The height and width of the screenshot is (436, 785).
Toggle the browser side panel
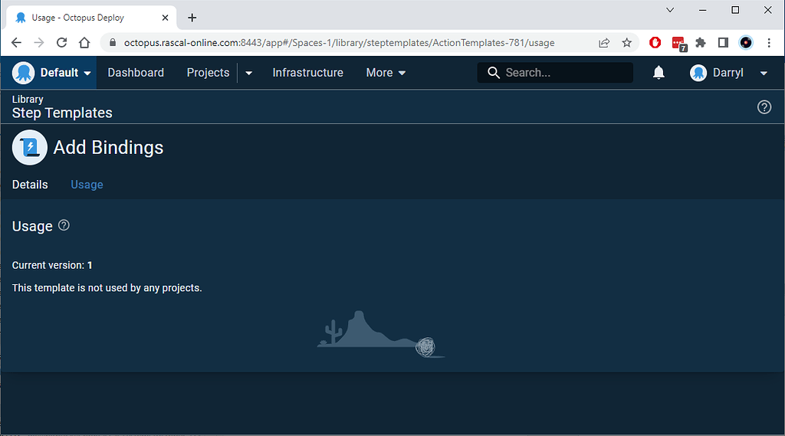[x=723, y=43]
